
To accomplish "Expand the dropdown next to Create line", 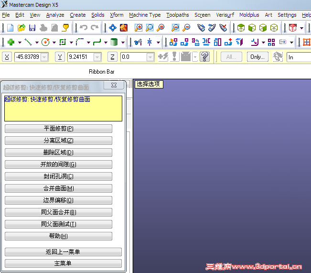I will (x=37, y=42).
